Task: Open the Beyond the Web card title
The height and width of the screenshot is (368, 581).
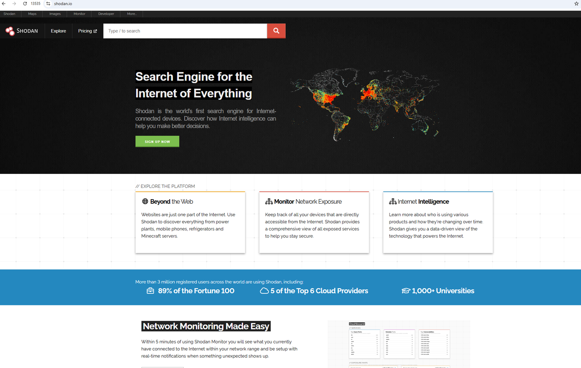Action: [x=172, y=201]
